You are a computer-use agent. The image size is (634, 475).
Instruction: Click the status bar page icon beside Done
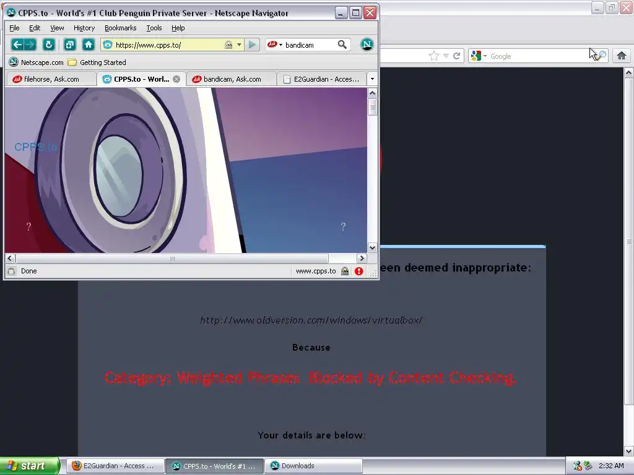tap(11, 271)
